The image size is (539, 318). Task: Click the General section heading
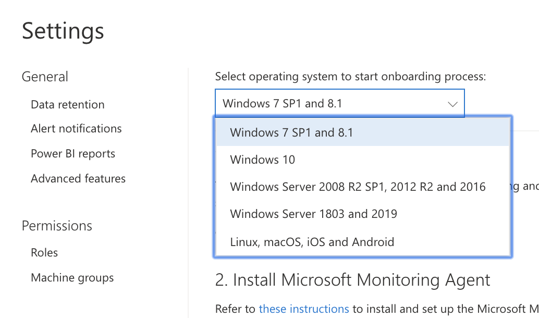tap(45, 77)
